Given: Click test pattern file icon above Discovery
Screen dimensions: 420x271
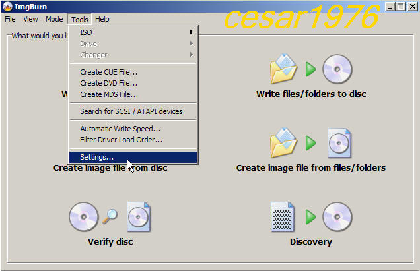Looking at the screenshot, I should [283, 217].
